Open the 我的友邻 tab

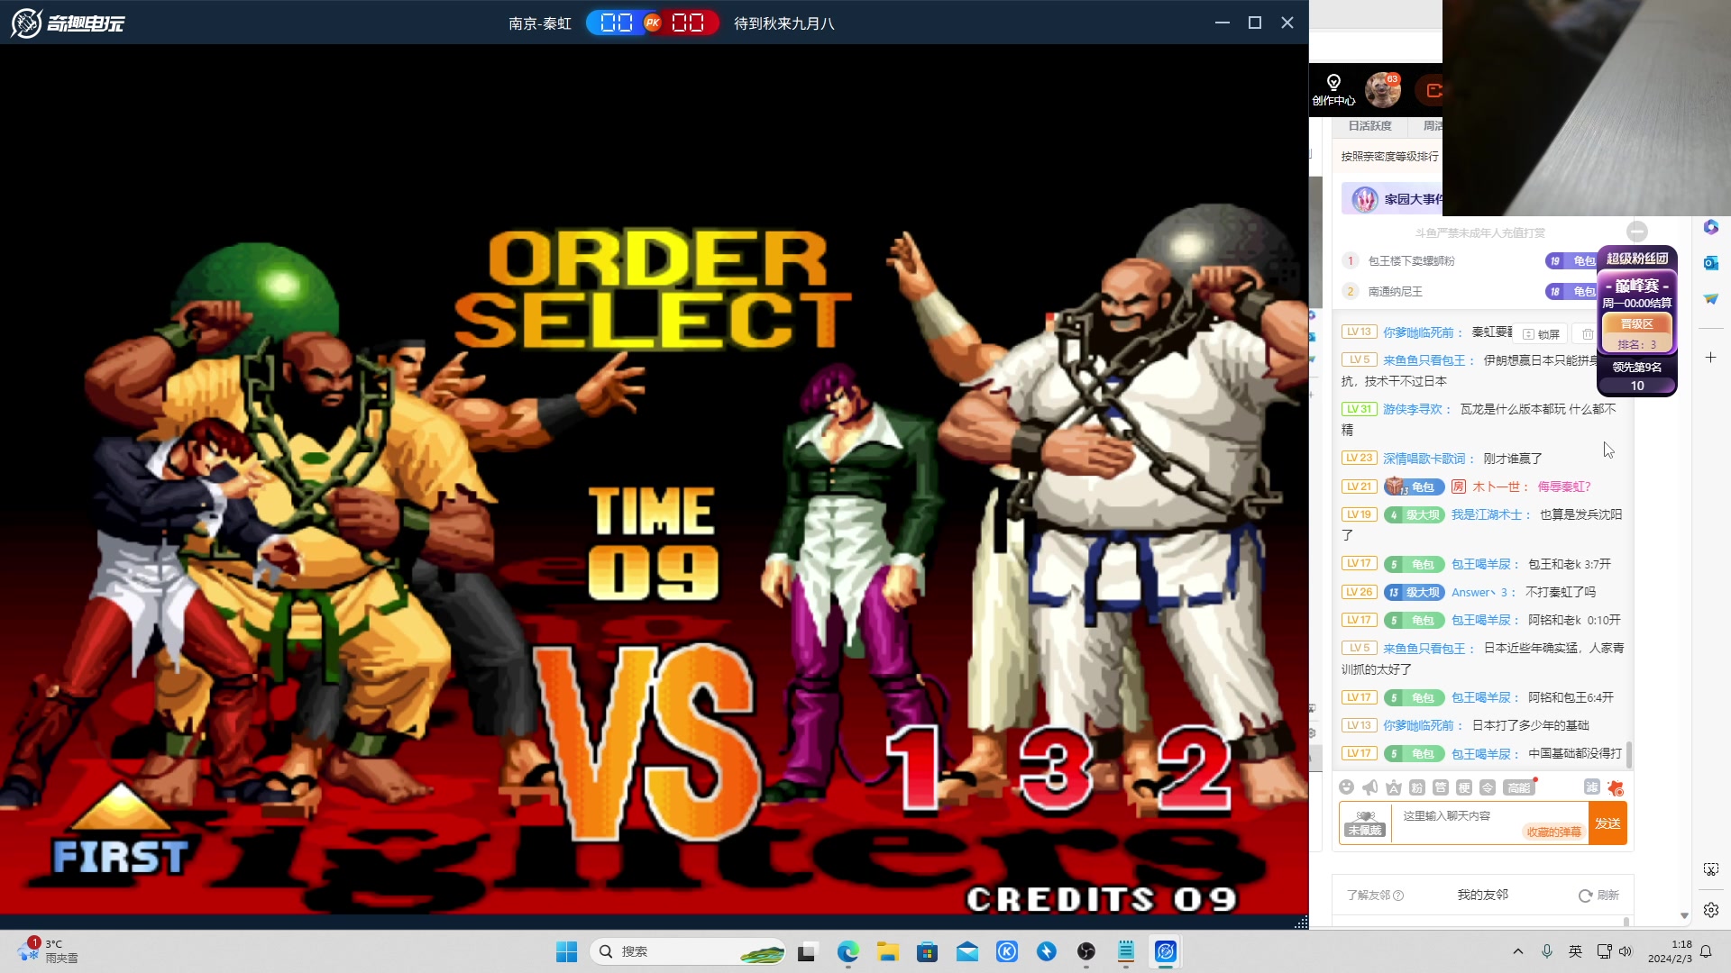pyautogui.click(x=1483, y=895)
